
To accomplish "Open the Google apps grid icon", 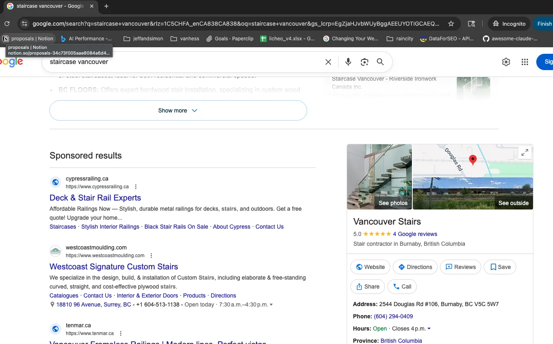I will [525, 62].
